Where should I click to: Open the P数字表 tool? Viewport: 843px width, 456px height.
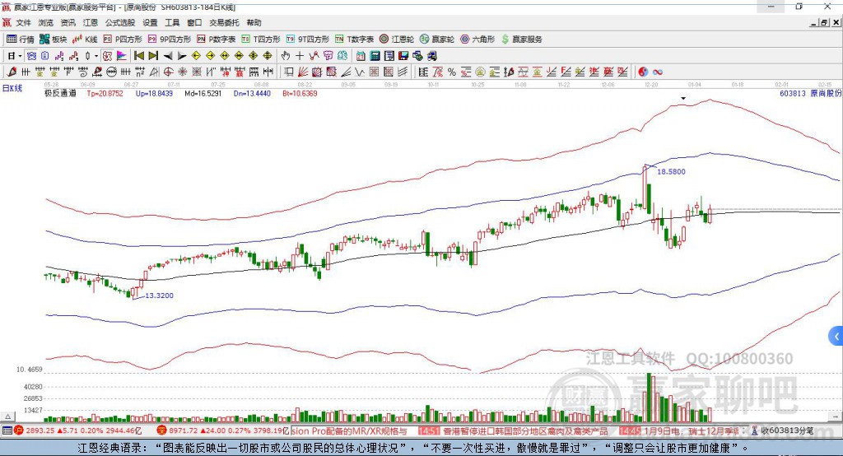tap(217, 40)
